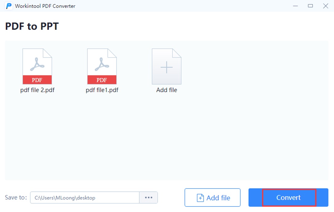Minimize the Workintool PDF Converter window
334x212 pixels.
coord(296,6)
